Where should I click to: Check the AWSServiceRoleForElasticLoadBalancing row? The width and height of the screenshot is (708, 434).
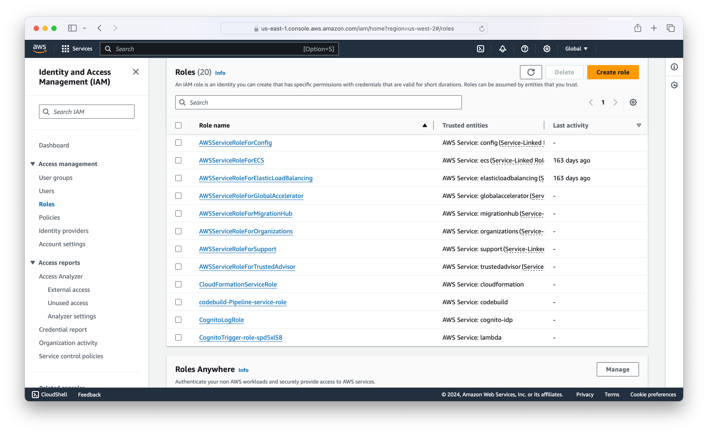click(x=178, y=178)
